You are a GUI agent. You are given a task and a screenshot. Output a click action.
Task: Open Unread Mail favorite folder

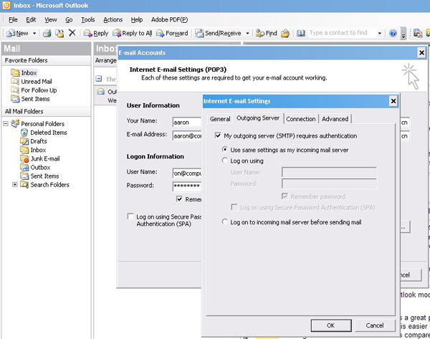coord(32,82)
